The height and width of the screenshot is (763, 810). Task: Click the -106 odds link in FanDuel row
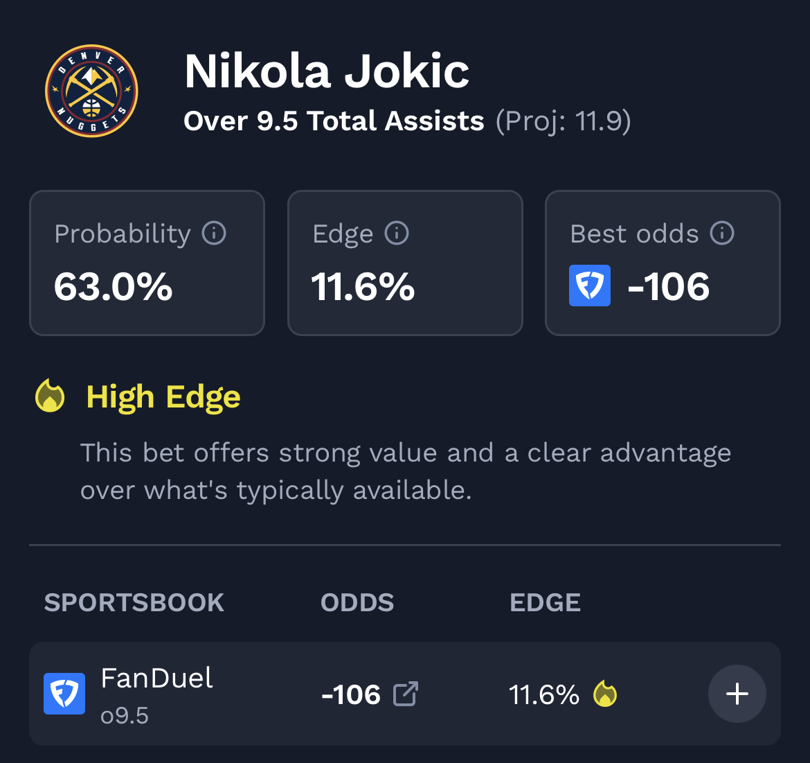tap(352, 694)
